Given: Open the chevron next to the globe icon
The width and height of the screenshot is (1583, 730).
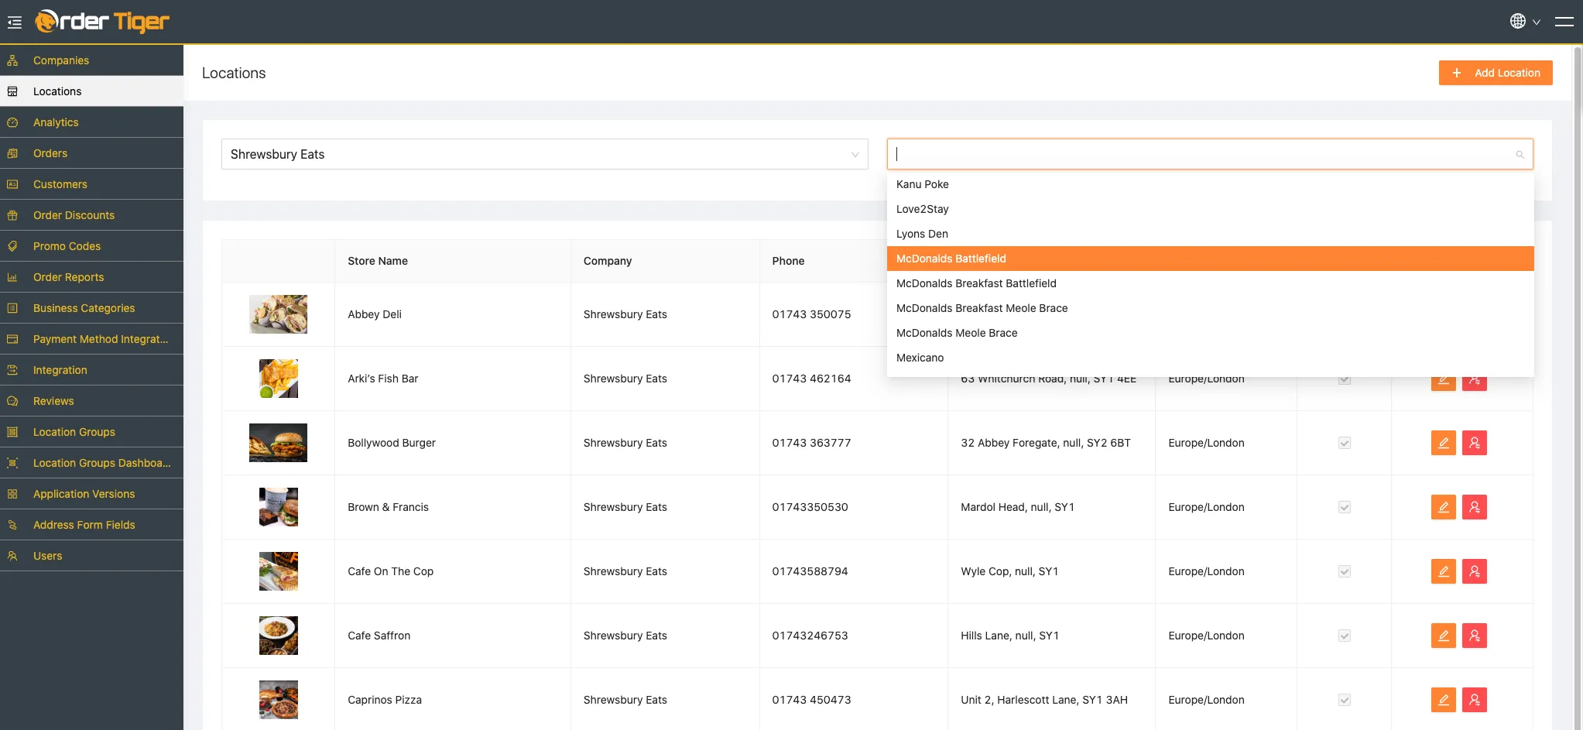Looking at the screenshot, I should (x=1537, y=22).
